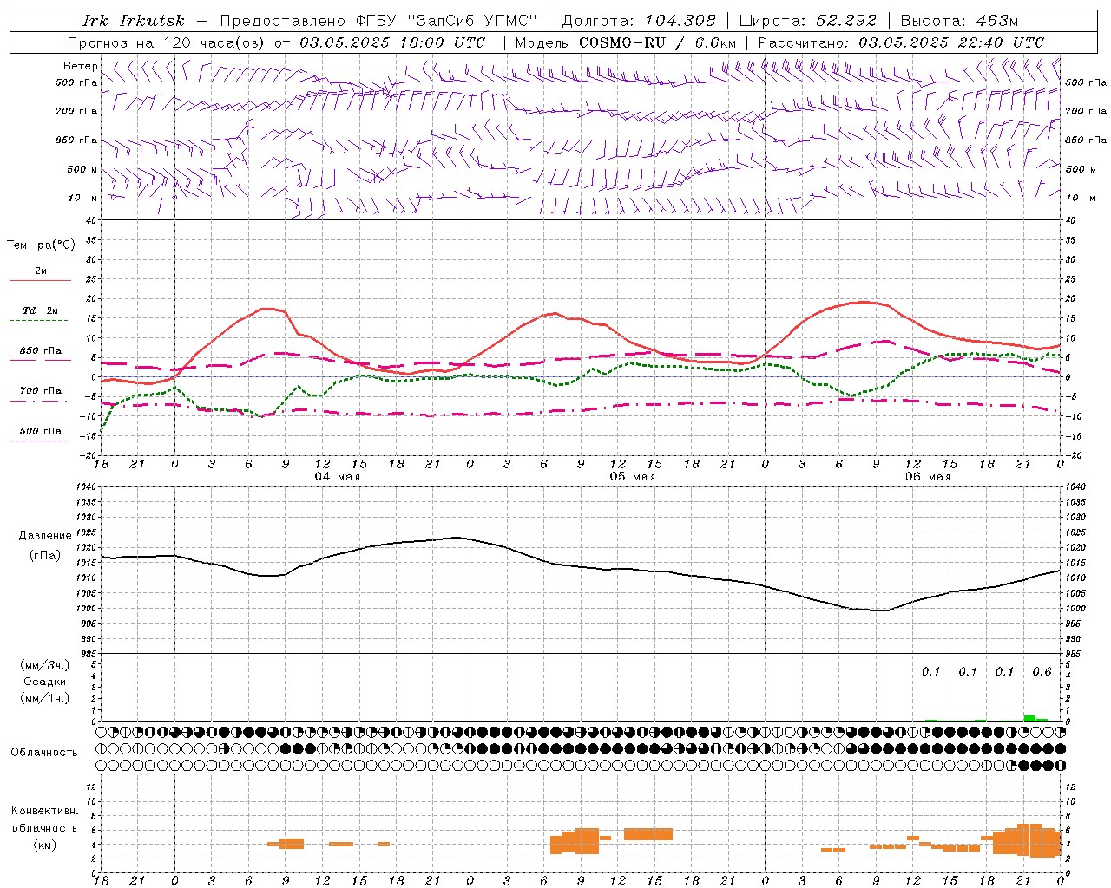Screen dimensions: 1111x888
Task: Select the 2м temperature legend entry
Action: (x=41, y=271)
